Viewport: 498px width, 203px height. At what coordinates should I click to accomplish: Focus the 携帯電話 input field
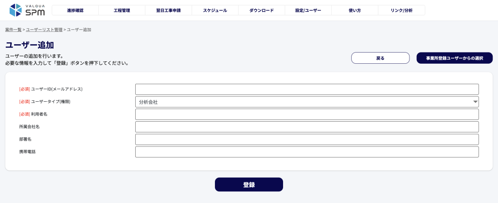(307, 152)
